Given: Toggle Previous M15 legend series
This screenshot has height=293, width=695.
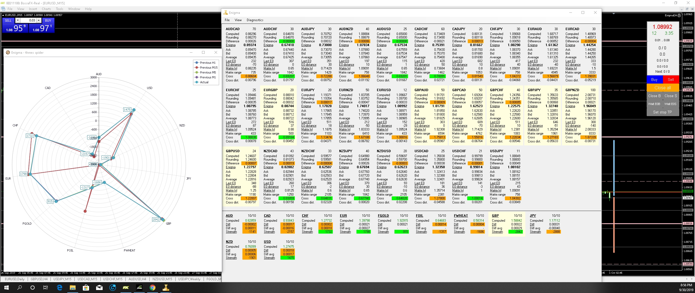Looking at the screenshot, I should 206,68.
